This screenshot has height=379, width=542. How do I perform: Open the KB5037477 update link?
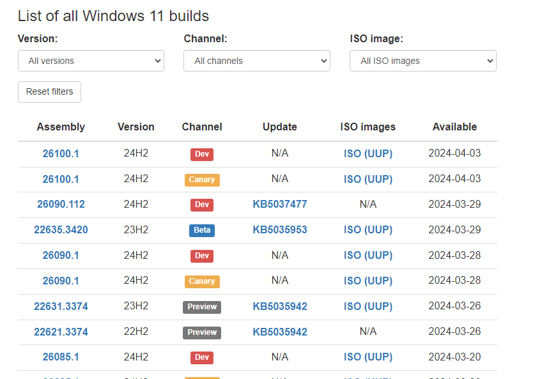tap(280, 204)
